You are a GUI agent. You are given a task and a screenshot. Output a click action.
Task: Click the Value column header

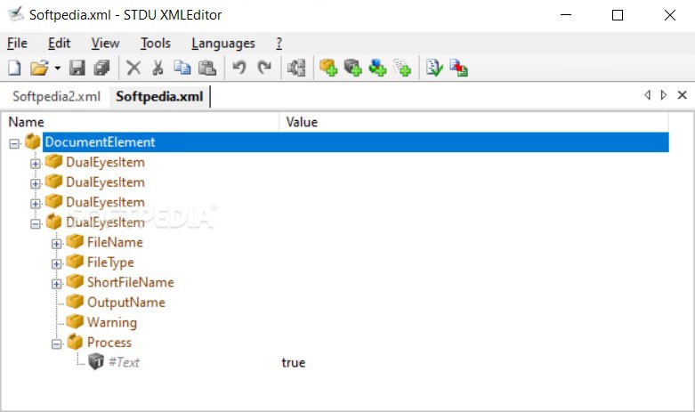pos(473,122)
